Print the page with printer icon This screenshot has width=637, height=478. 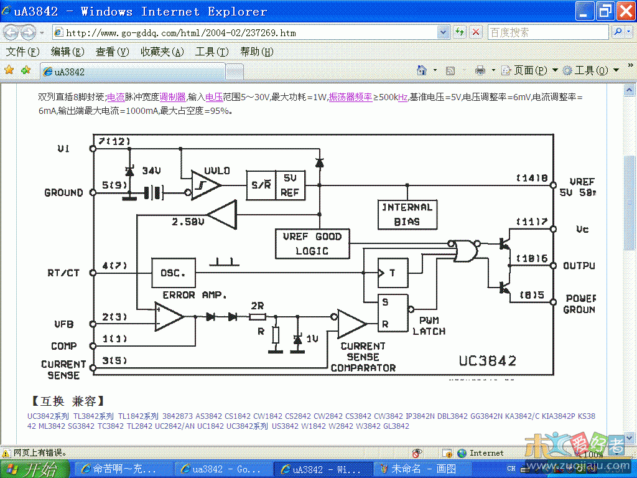tap(480, 70)
